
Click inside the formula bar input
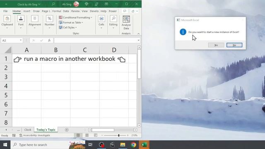coord(96,41)
